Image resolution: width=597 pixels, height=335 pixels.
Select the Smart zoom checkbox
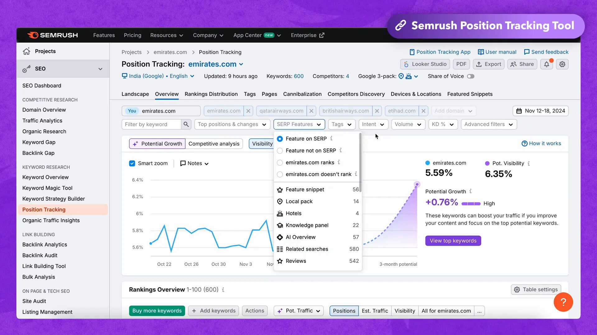(132, 163)
